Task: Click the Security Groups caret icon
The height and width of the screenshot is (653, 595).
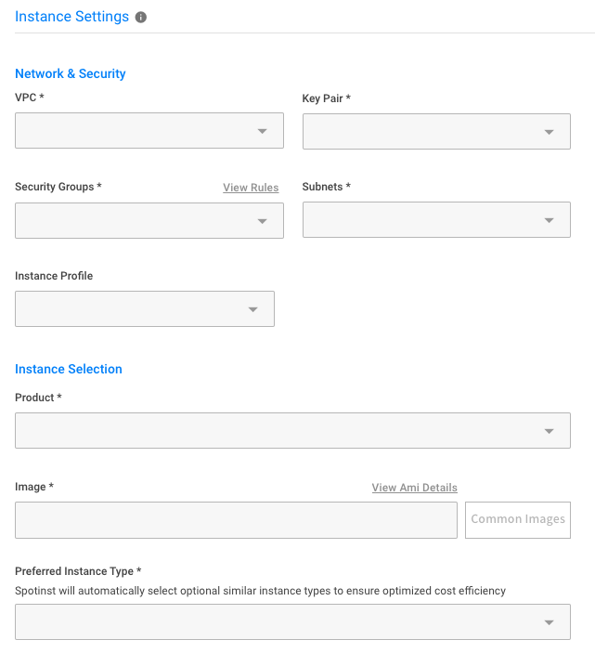Action: [263, 221]
